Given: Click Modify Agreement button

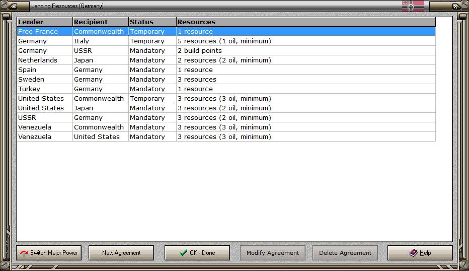Looking at the screenshot, I should 272,253.
